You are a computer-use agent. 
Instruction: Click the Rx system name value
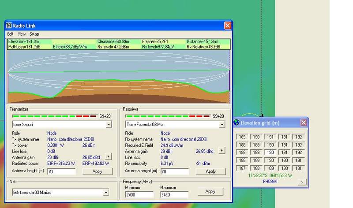click(x=184, y=139)
